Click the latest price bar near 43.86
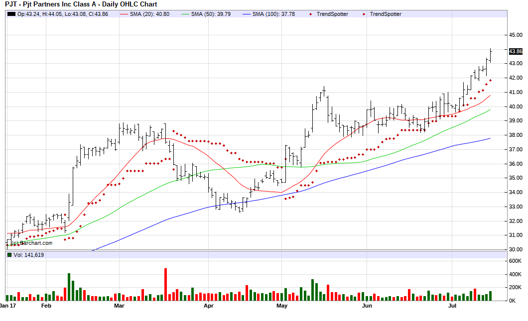Viewport: 528px width, 321px height. [490, 56]
